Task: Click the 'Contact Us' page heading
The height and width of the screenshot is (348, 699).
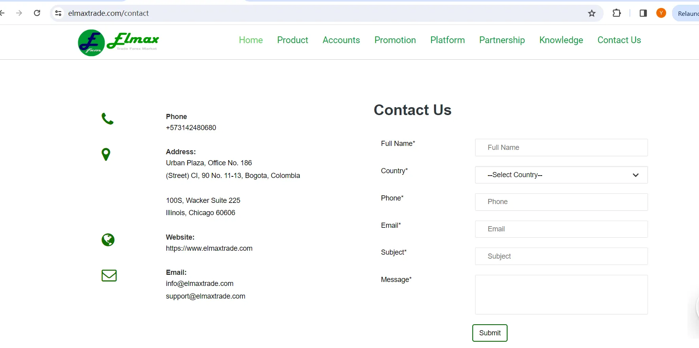Action: (x=413, y=110)
